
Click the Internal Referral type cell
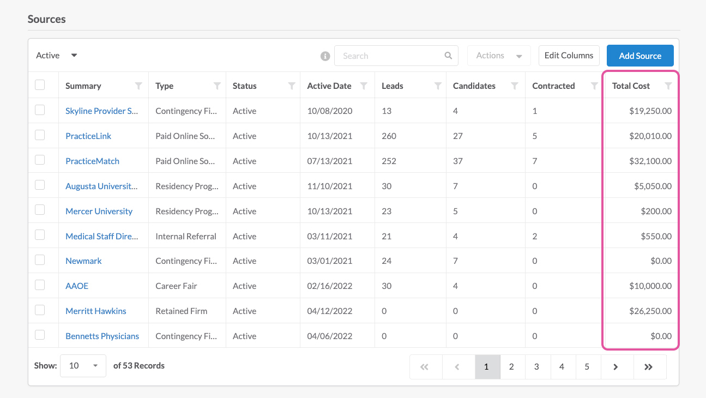click(186, 236)
